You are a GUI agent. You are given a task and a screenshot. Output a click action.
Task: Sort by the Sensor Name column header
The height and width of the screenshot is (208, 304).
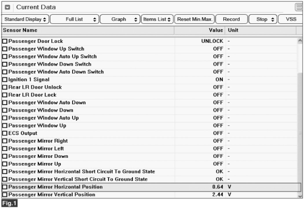point(20,30)
